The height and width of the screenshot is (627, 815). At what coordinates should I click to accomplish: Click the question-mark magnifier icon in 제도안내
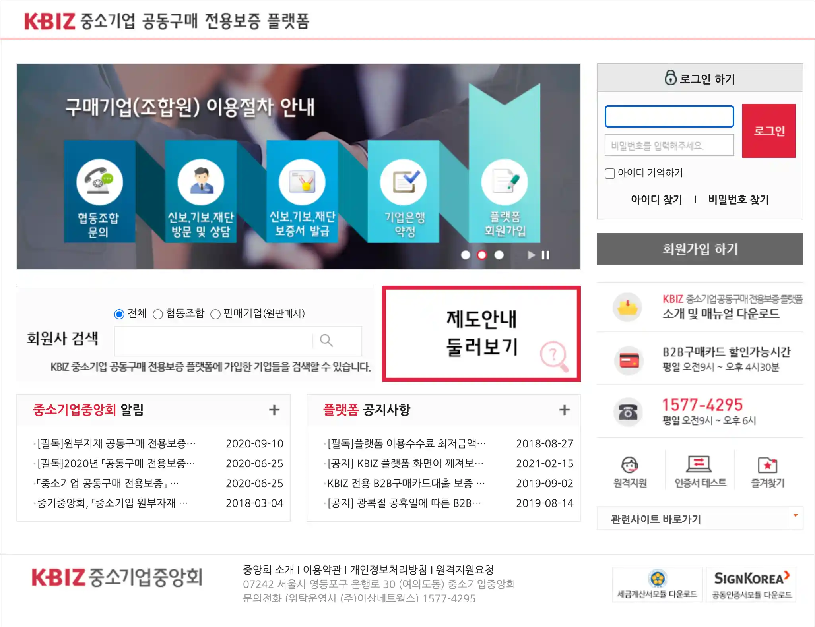pyautogui.click(x=554, y=356)
